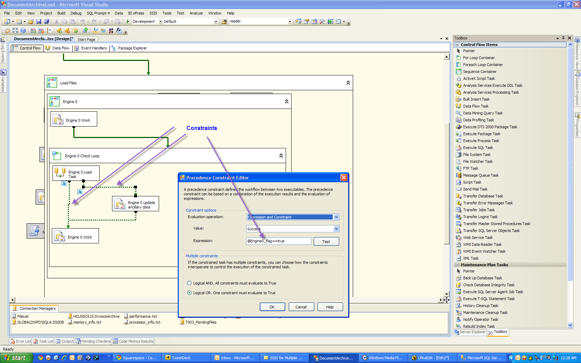This screenshot has width=581, height=363.
Task: Select the Data Flow Task toolbox item
Action: tap(476, 106)
